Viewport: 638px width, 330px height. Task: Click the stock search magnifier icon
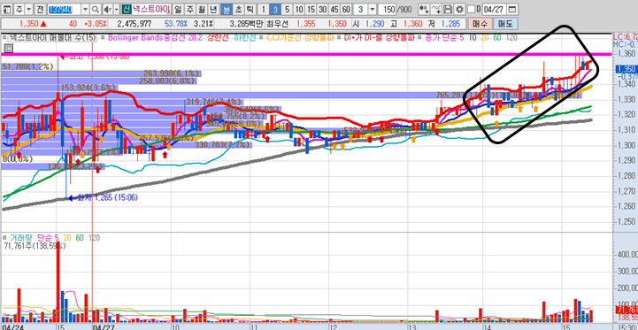tap(96, 9)
